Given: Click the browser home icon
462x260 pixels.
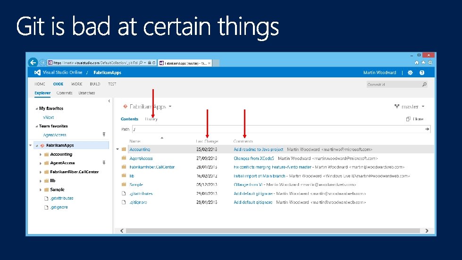Looking at the screenshot, I should point(417,62).
